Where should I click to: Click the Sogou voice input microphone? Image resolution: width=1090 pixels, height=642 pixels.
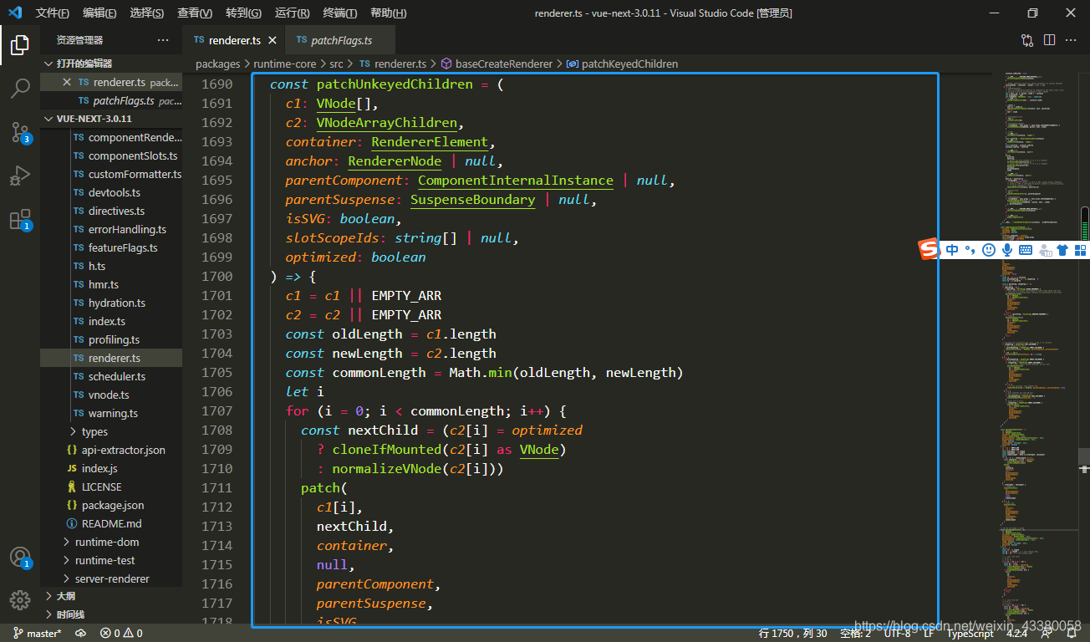[1007, 250]
